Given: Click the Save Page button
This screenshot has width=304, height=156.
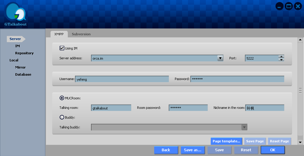Looking at the screenshot, I should [255, 141].
